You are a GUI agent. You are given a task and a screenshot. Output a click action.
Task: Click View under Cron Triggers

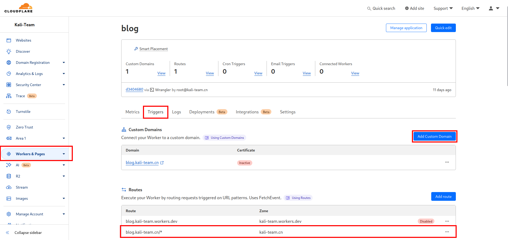tap(258, 73)
